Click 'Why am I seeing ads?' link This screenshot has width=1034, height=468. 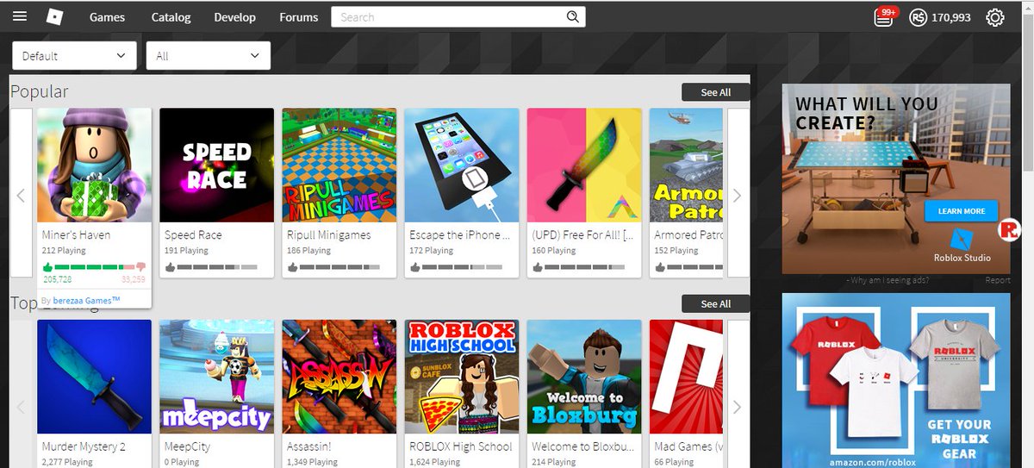tap(890, 280)
